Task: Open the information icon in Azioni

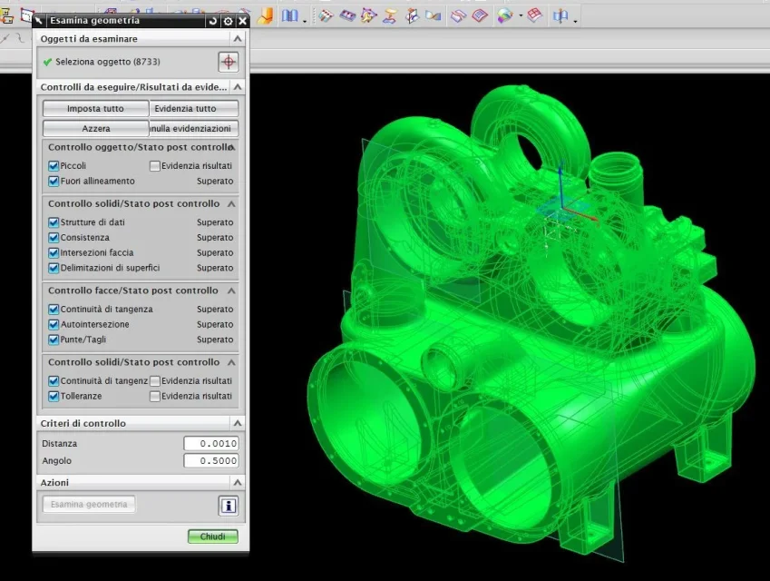Action: 229,506
